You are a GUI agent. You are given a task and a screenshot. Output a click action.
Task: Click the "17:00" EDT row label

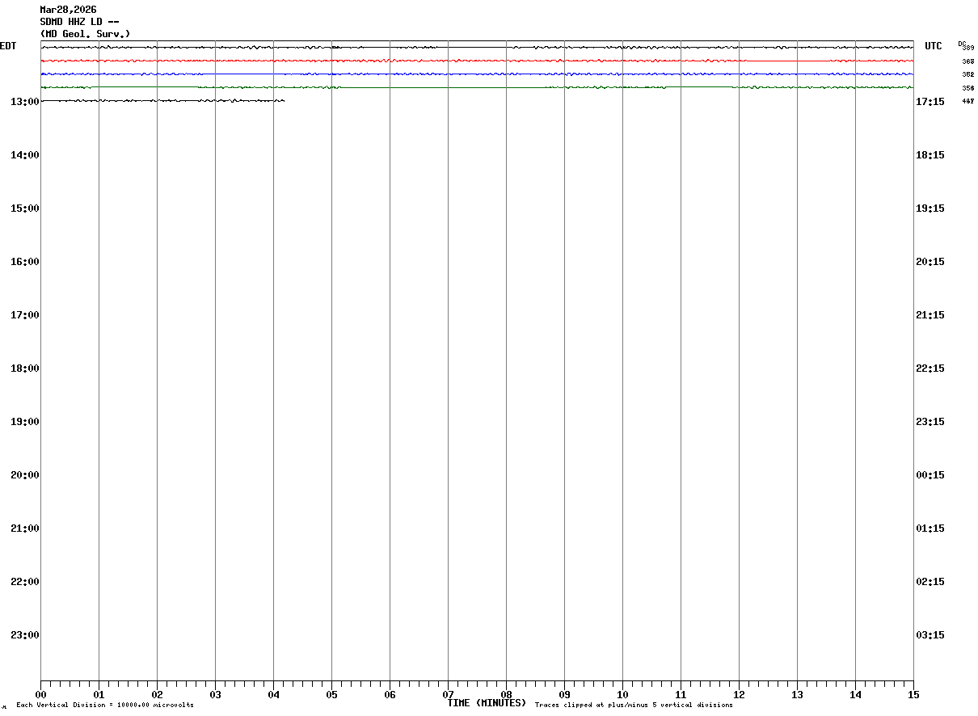click(x=25, y=314)
